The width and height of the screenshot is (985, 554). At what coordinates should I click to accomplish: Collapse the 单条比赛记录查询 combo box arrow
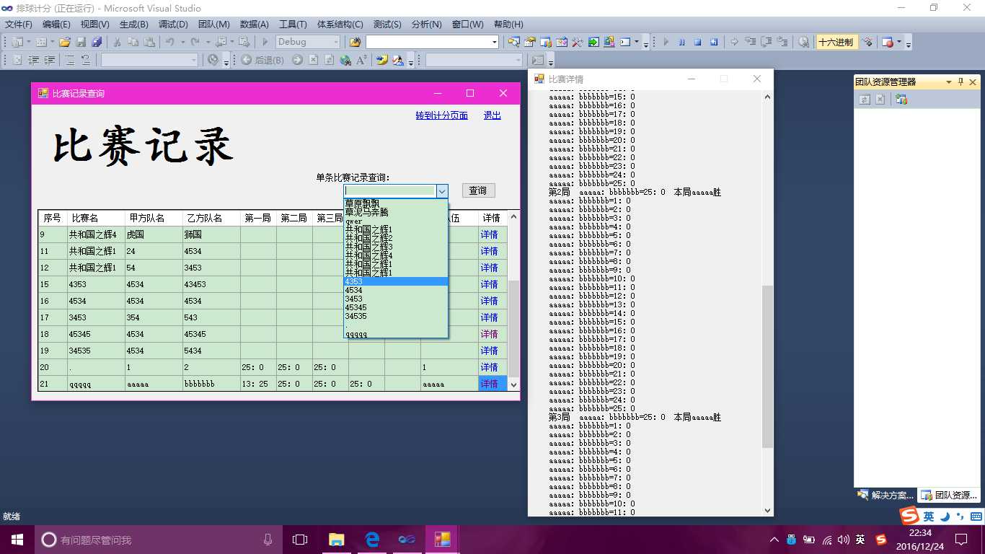click(x=442, y=191)
